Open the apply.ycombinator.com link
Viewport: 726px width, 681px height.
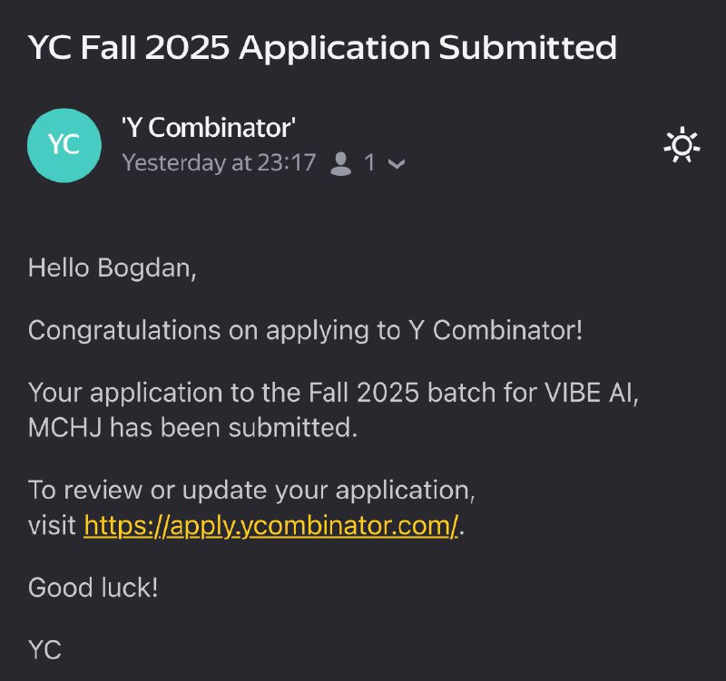(270, 526)
